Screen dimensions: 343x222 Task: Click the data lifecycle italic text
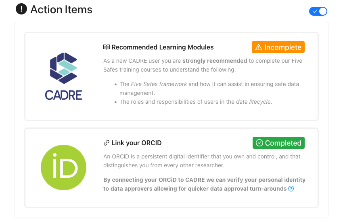tap(253, 102)
